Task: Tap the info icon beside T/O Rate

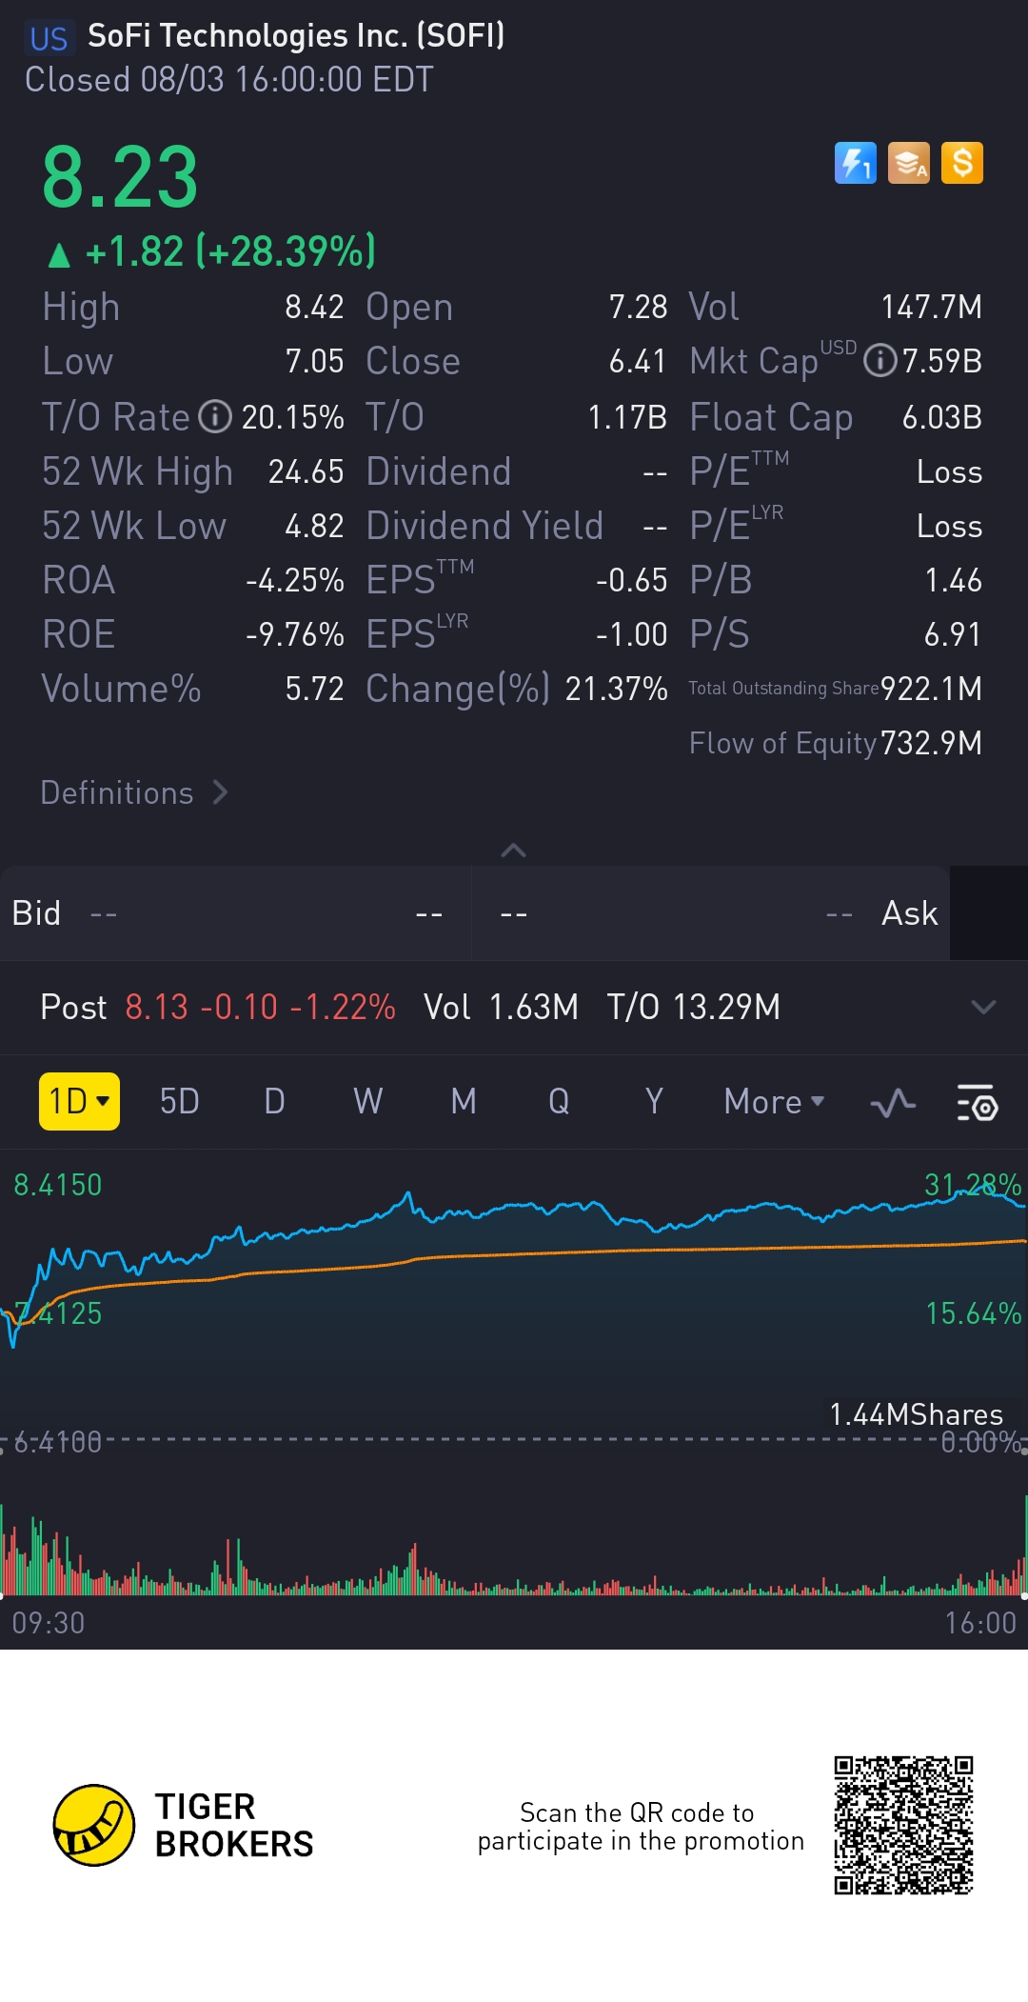Action: coord(215,417)
